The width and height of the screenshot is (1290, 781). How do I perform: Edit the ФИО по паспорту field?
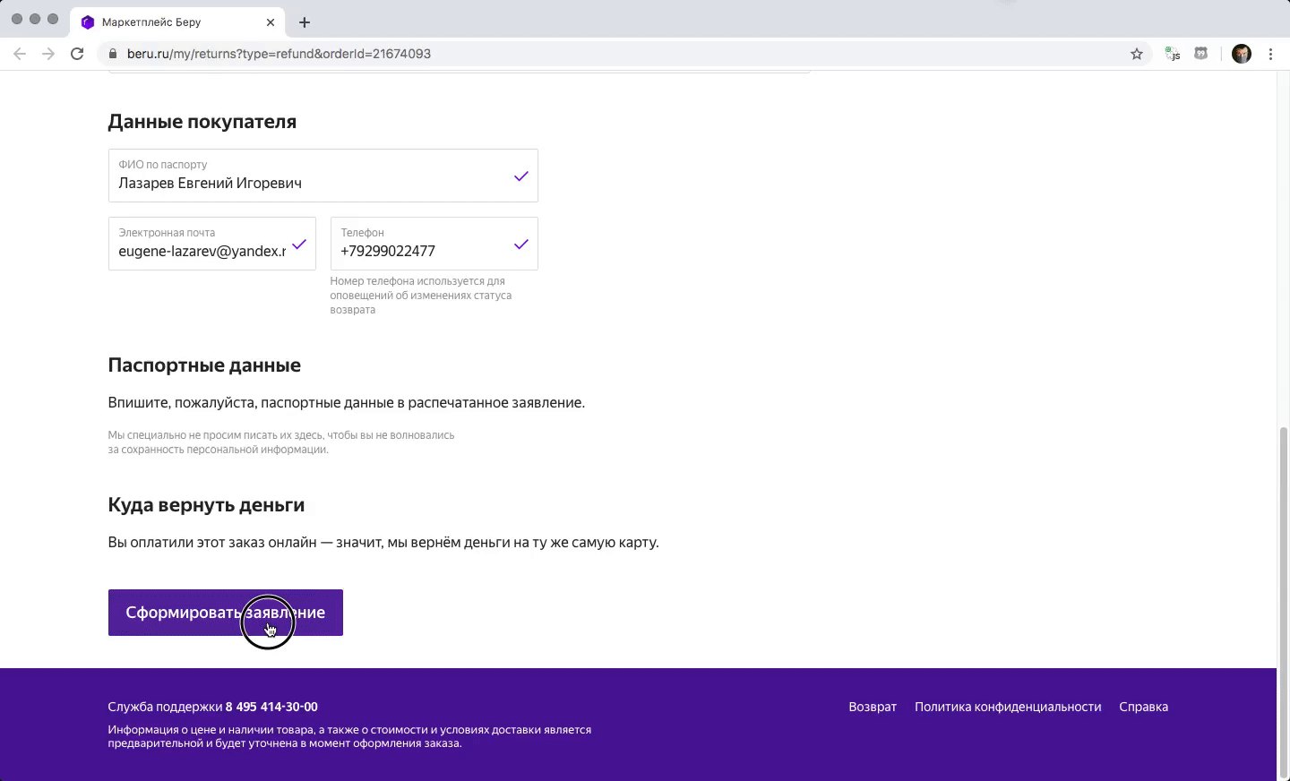click(323, 176)
